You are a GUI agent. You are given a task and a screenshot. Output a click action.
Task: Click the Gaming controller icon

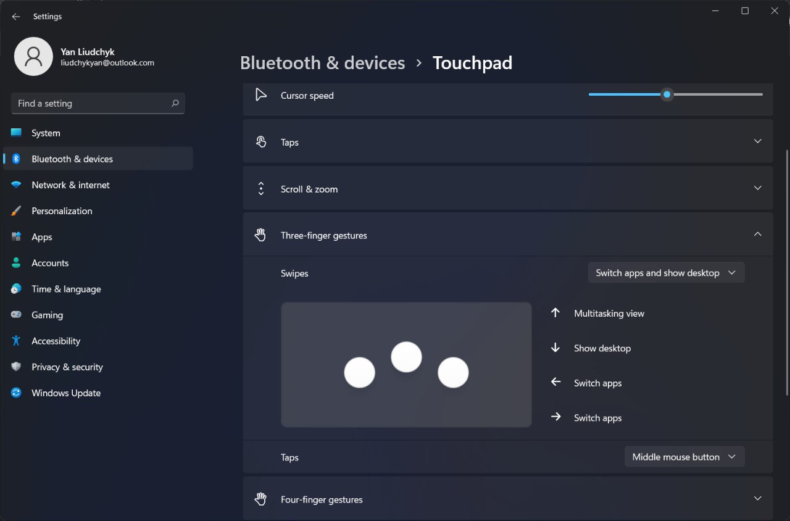[16, 314]
